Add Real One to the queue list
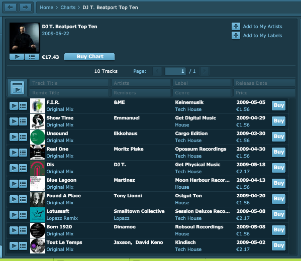 (23, 153)
